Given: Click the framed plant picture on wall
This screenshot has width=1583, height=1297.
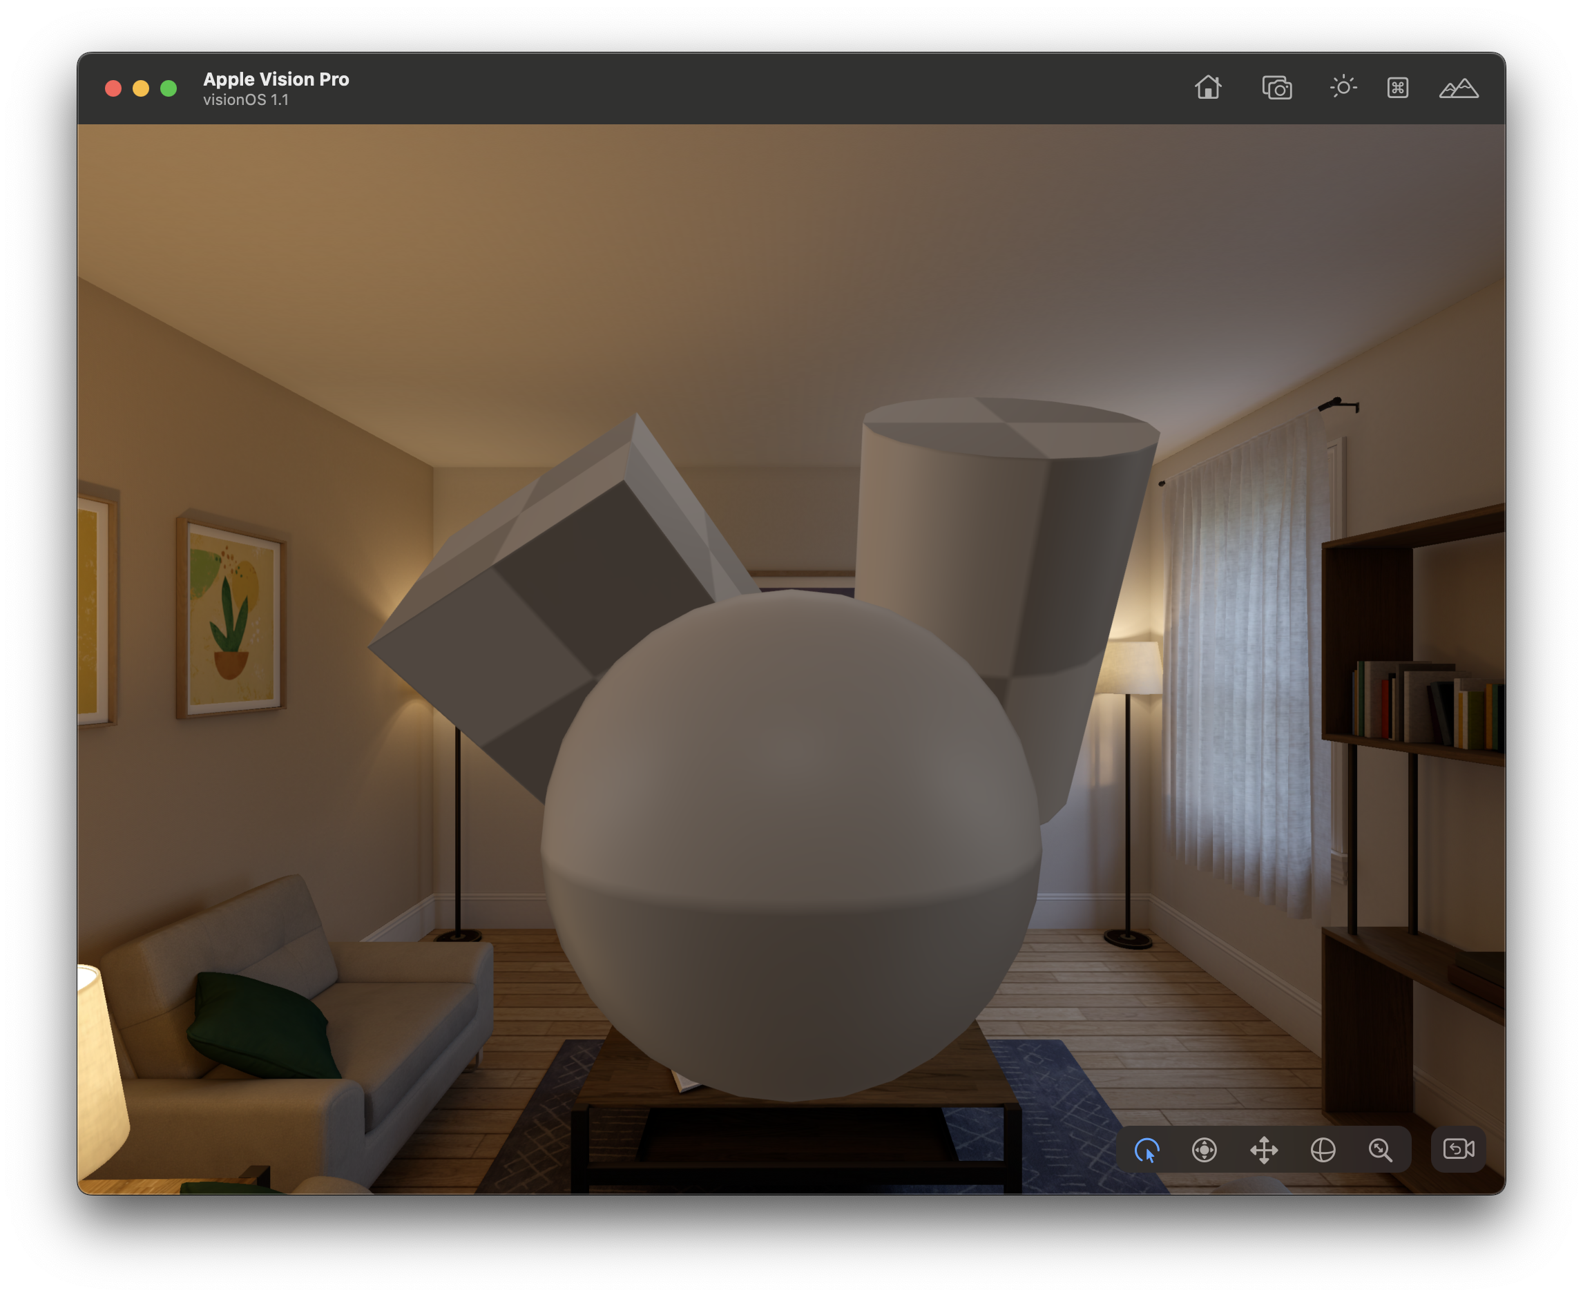Looking at the screenshot, I should 231,616.
